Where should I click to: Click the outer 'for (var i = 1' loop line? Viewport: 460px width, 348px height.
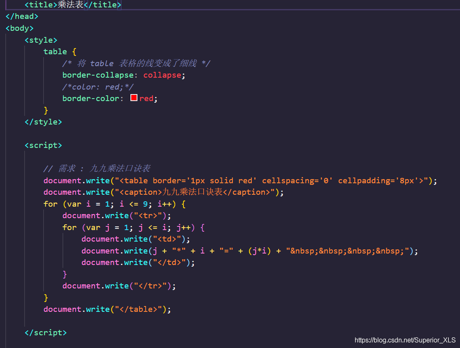(114, 204)
